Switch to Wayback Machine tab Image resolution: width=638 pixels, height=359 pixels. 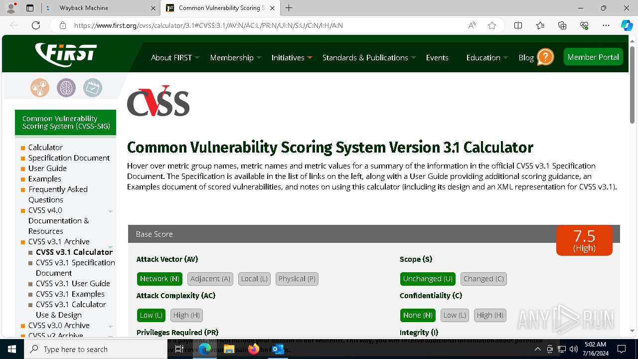point(100,8)
